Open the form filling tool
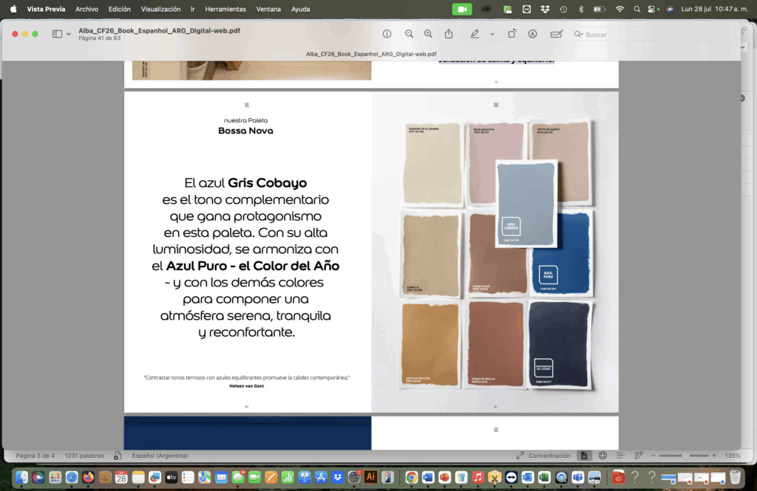This screenshot has height=491, width=757. coord(556,34)
